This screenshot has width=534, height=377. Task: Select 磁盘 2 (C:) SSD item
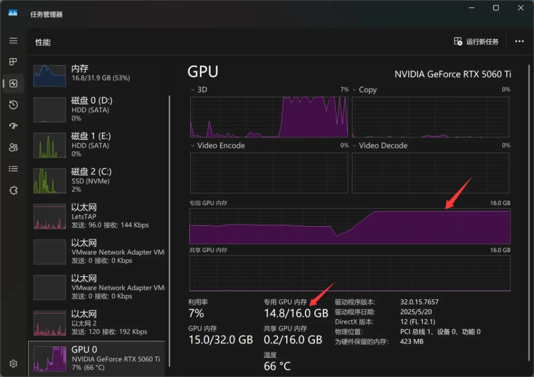(98, 180)
